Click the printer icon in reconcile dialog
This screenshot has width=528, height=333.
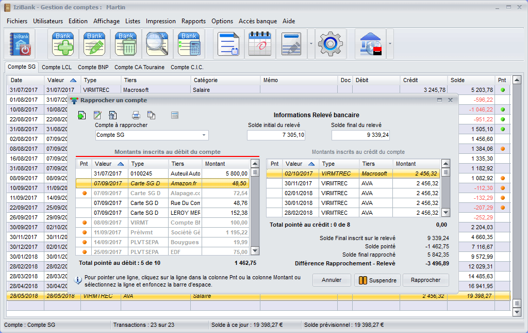[x=136, y=115]
